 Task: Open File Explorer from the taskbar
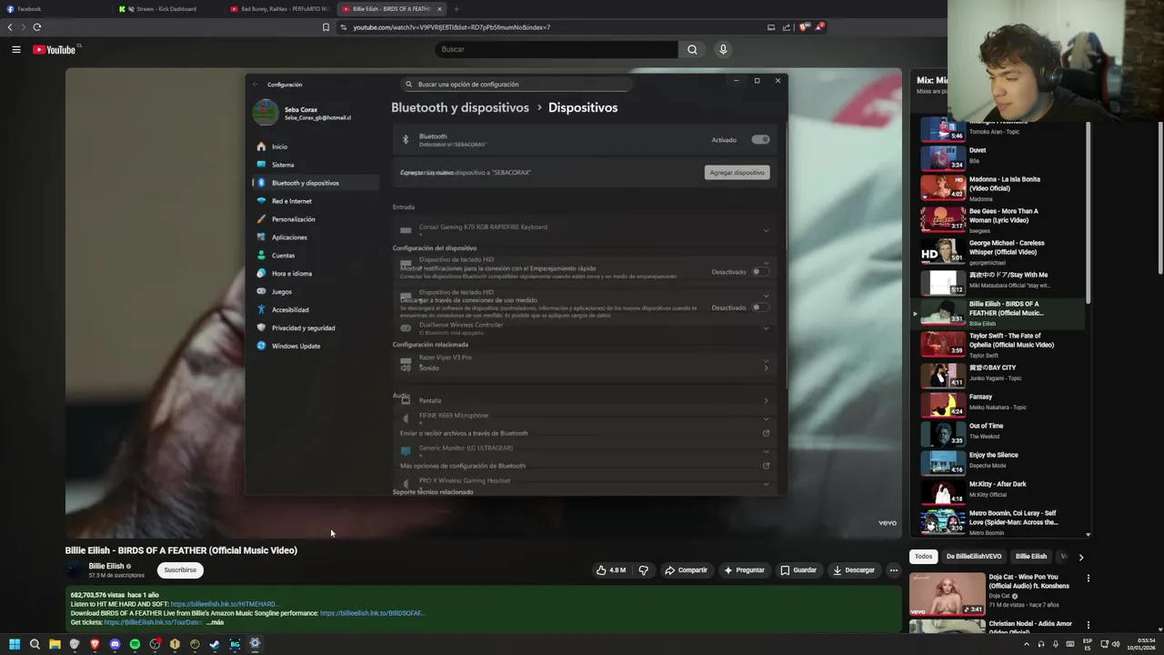[55, 644]
